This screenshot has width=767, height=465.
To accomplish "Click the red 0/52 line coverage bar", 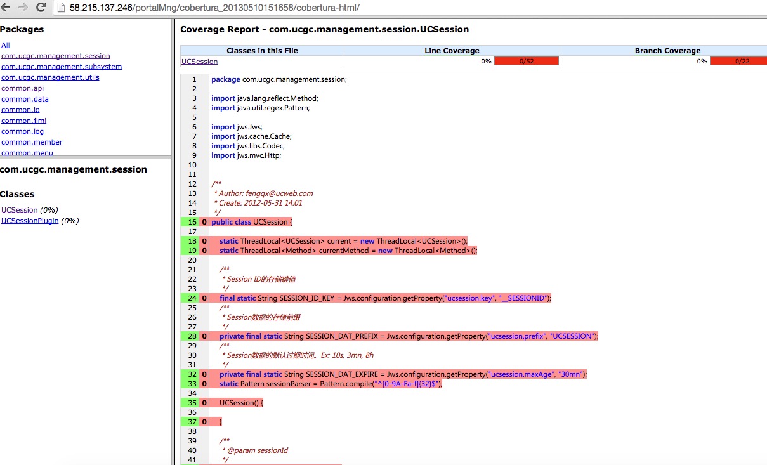I will 527,62.
